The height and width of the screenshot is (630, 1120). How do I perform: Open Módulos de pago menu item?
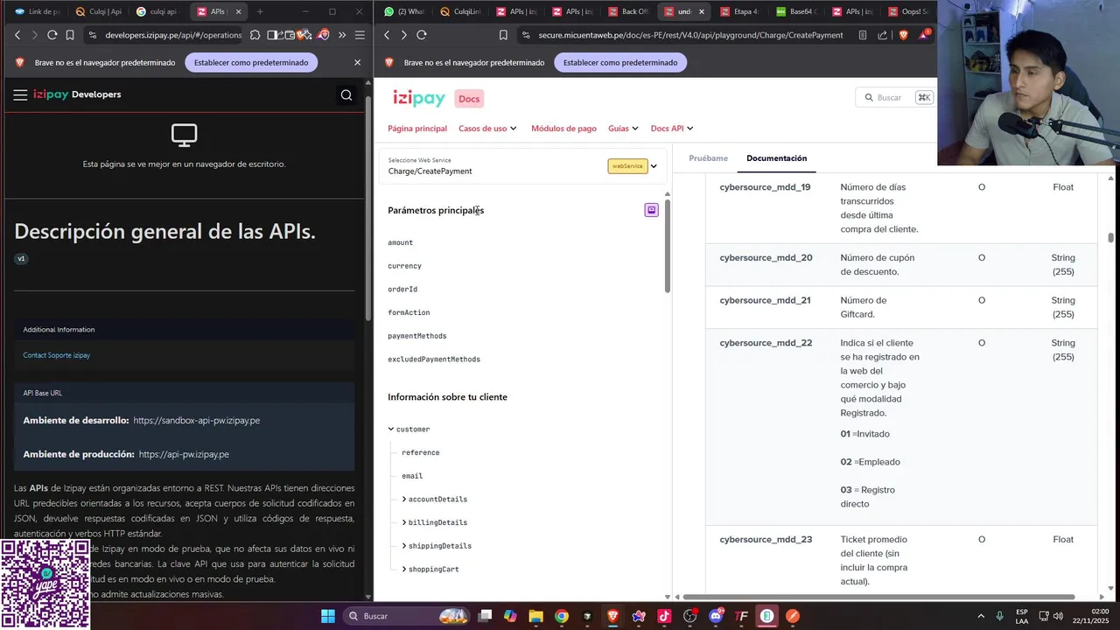pos(563,129)
